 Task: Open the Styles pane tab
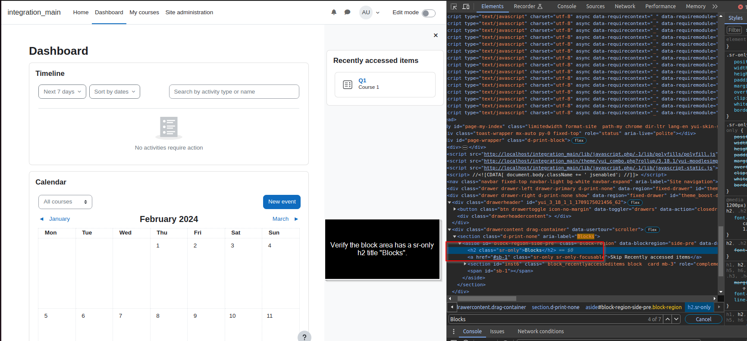pos(735,18)
